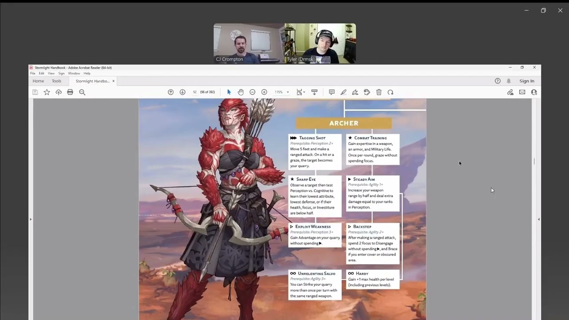
Task: Go to previous page arrow
Action: click(171, 92)
